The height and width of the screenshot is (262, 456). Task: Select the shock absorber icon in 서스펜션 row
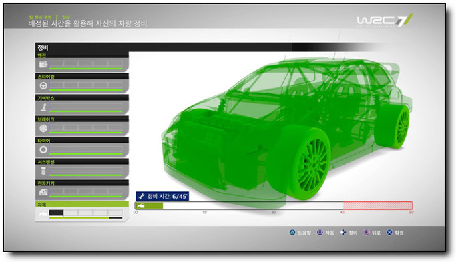tap(43, 171)
